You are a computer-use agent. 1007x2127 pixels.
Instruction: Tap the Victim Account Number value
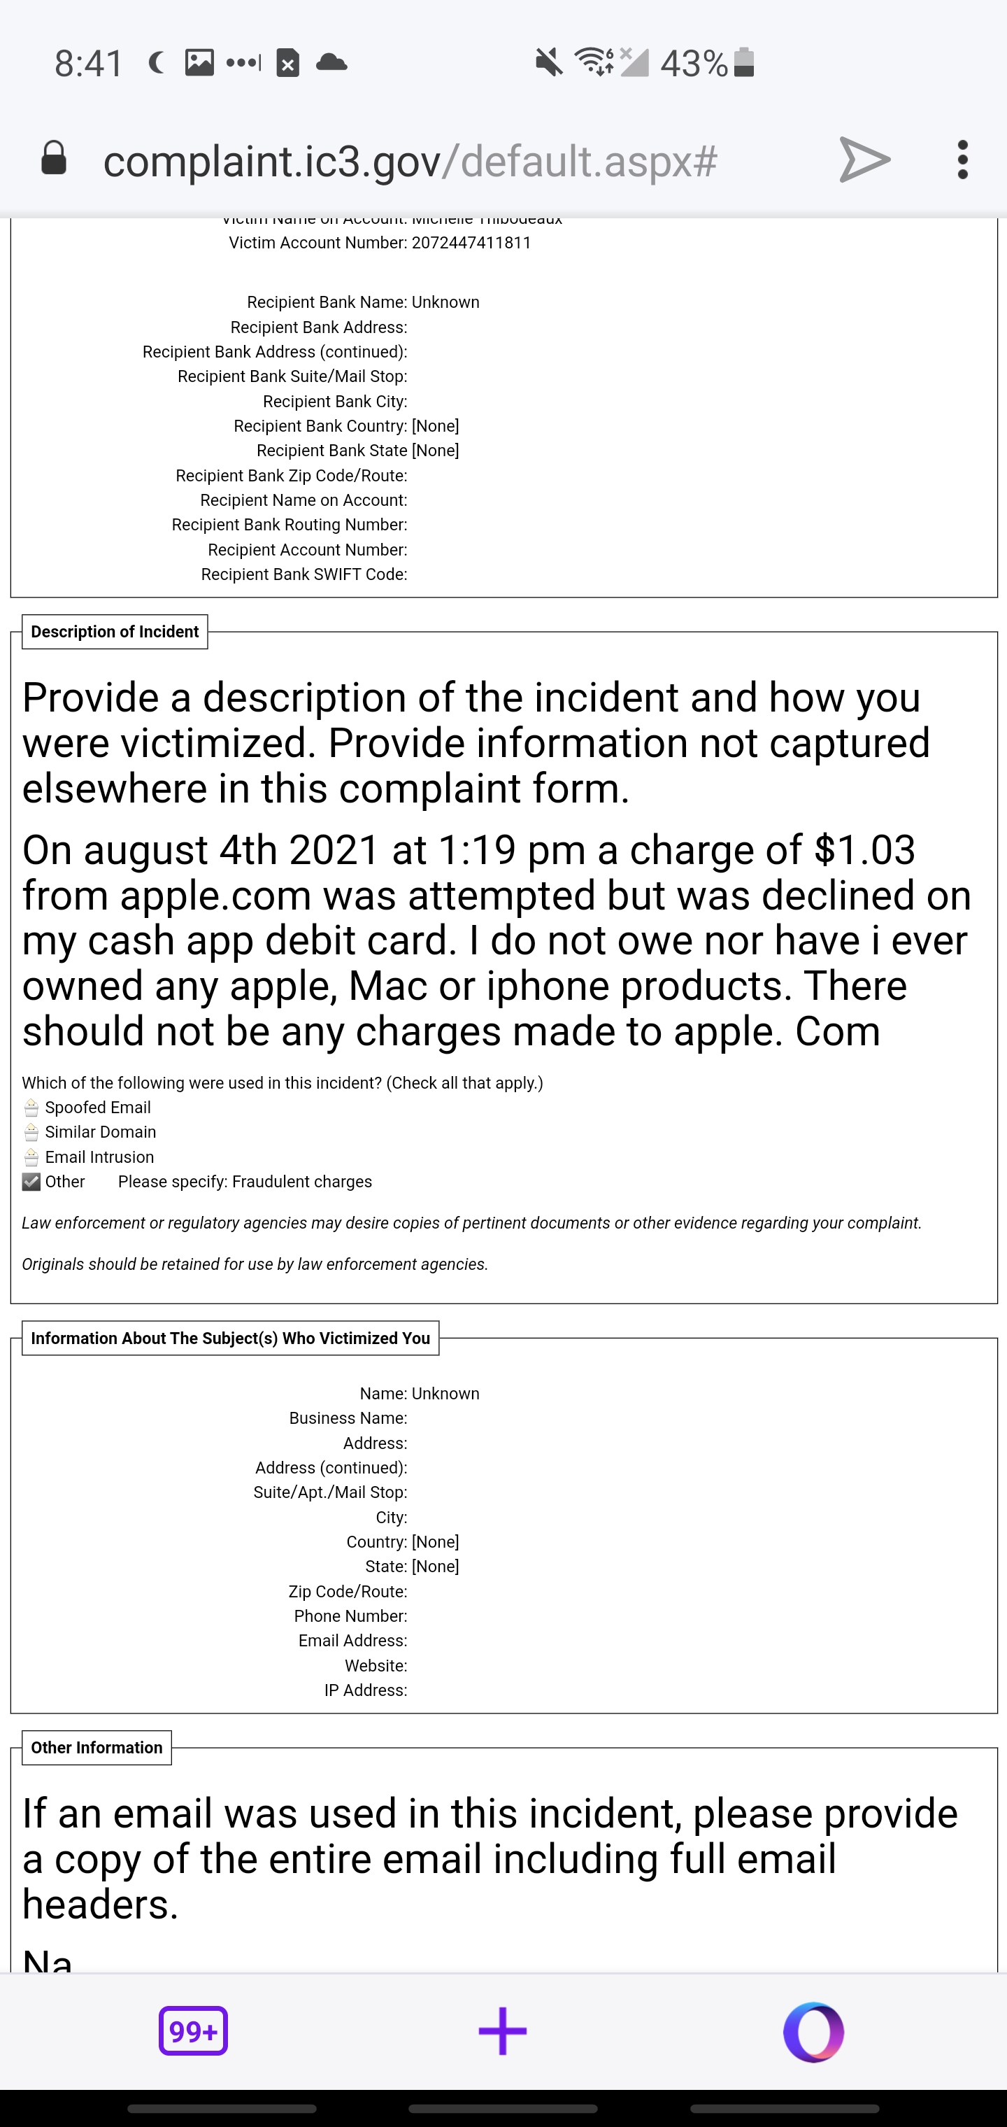click(471, 243)
